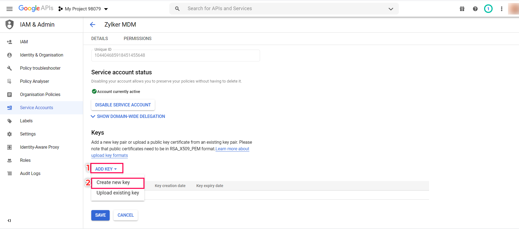Click the help question mark icon

475,9
